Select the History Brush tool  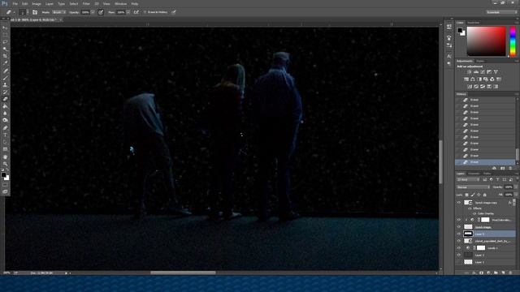point(5,92)
